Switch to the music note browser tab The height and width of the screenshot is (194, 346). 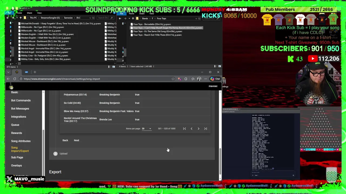17,72
